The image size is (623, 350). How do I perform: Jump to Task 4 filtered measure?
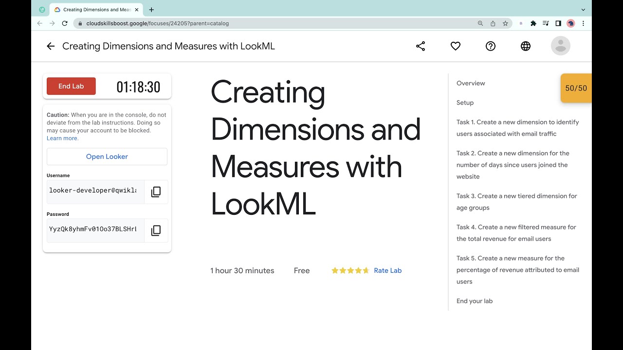pyautogui.click(x=516, y=233)
